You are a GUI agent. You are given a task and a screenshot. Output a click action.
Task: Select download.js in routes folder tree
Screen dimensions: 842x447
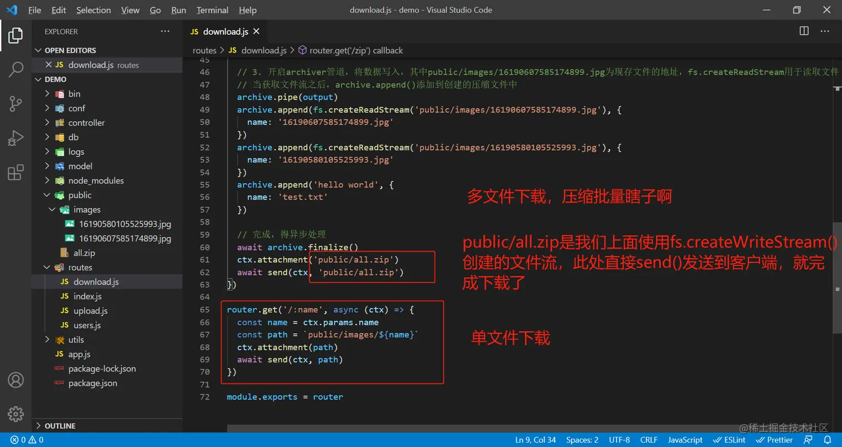coord(107,282)
